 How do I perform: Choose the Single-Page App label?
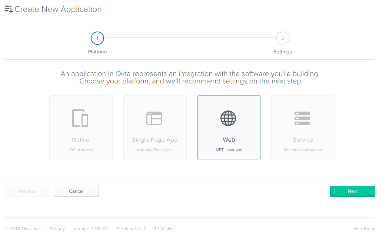tap(155, 140)
